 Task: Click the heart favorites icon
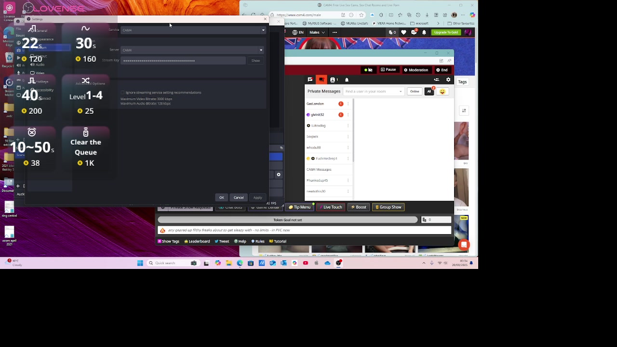point(403,32)
